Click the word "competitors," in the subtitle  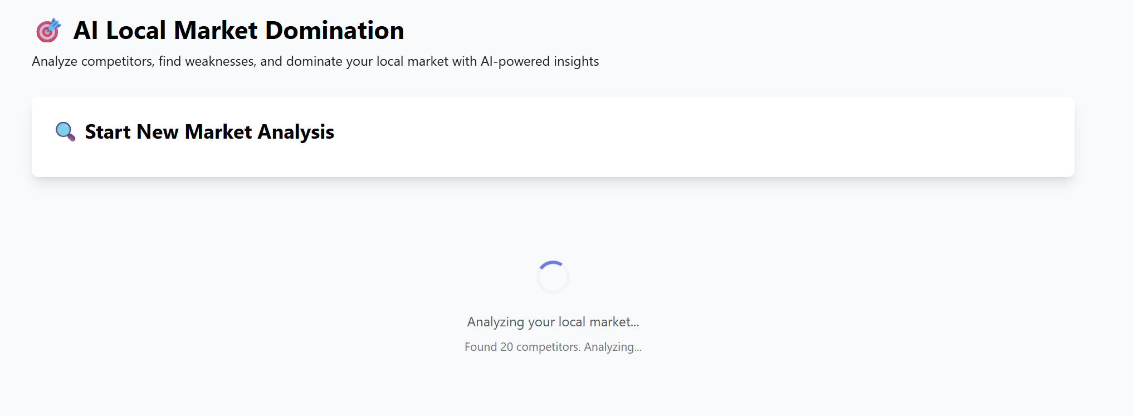tap(118, 61)
